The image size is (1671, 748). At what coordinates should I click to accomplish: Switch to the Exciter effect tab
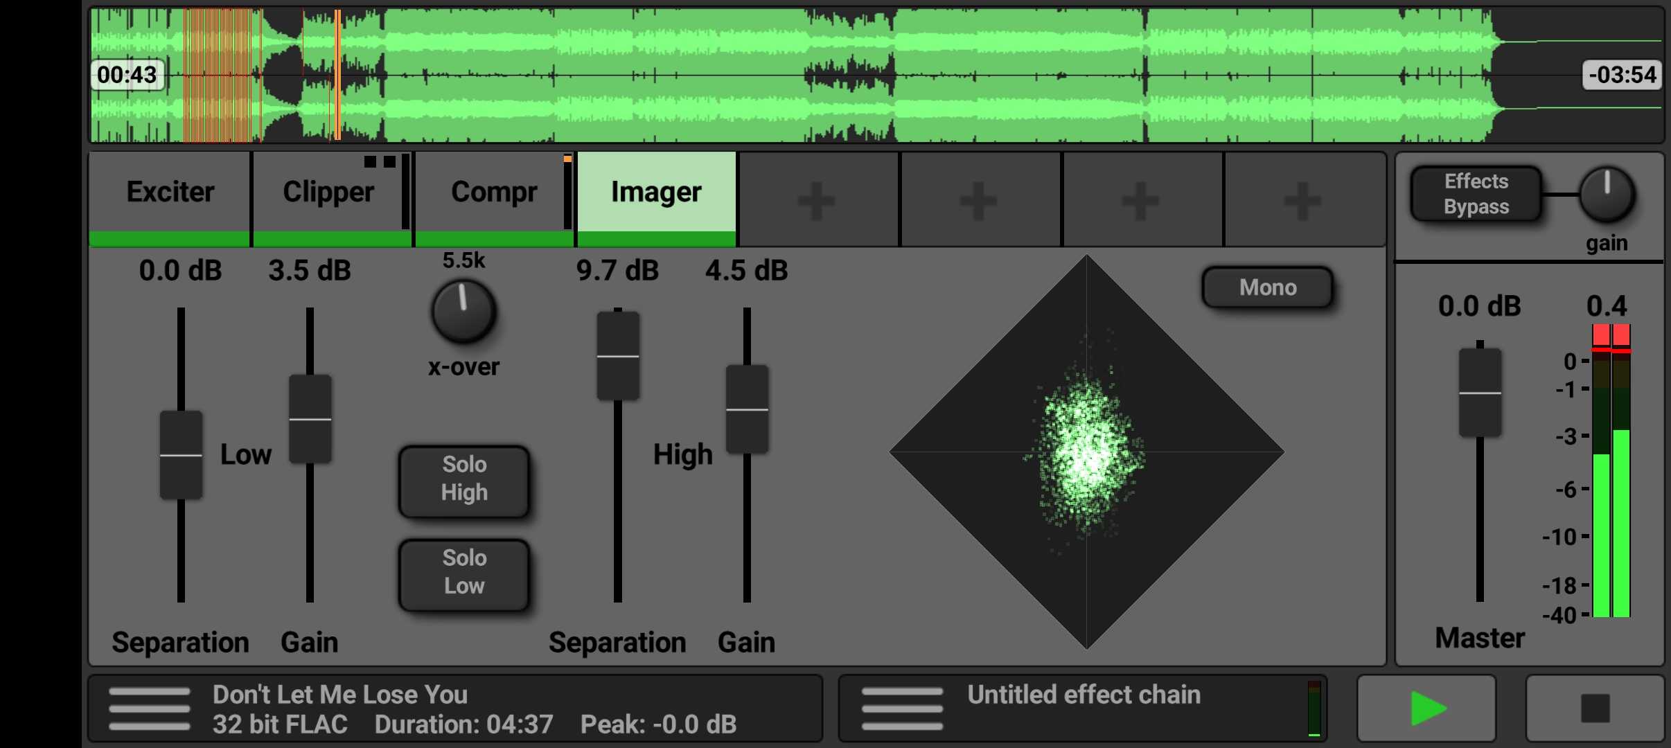[170, 193]
